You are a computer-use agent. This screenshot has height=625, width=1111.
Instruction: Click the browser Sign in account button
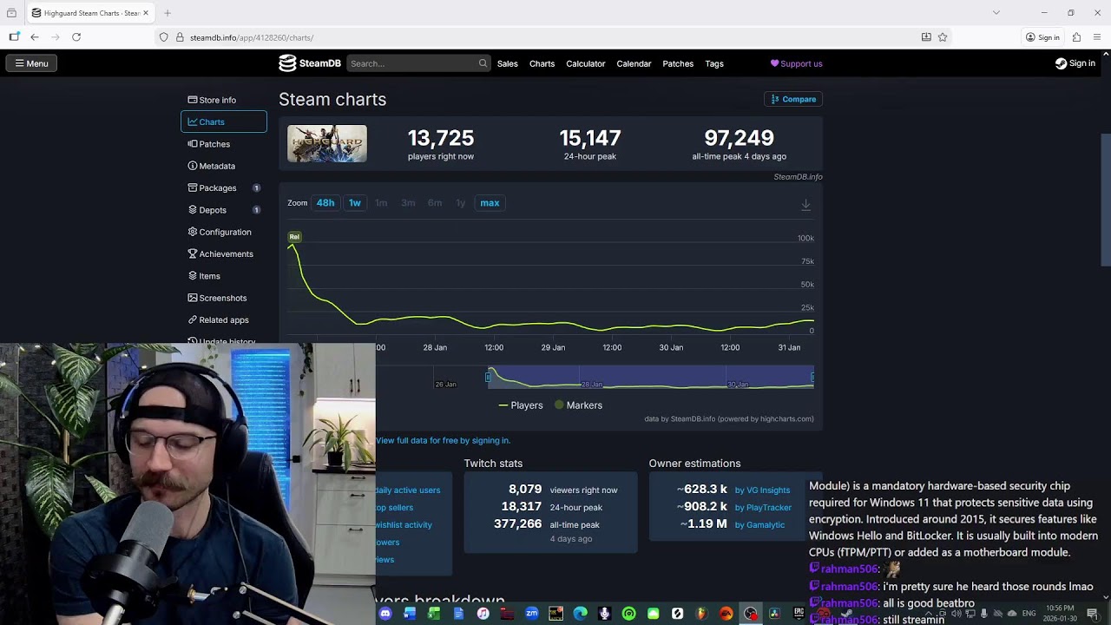point(1042,37)
